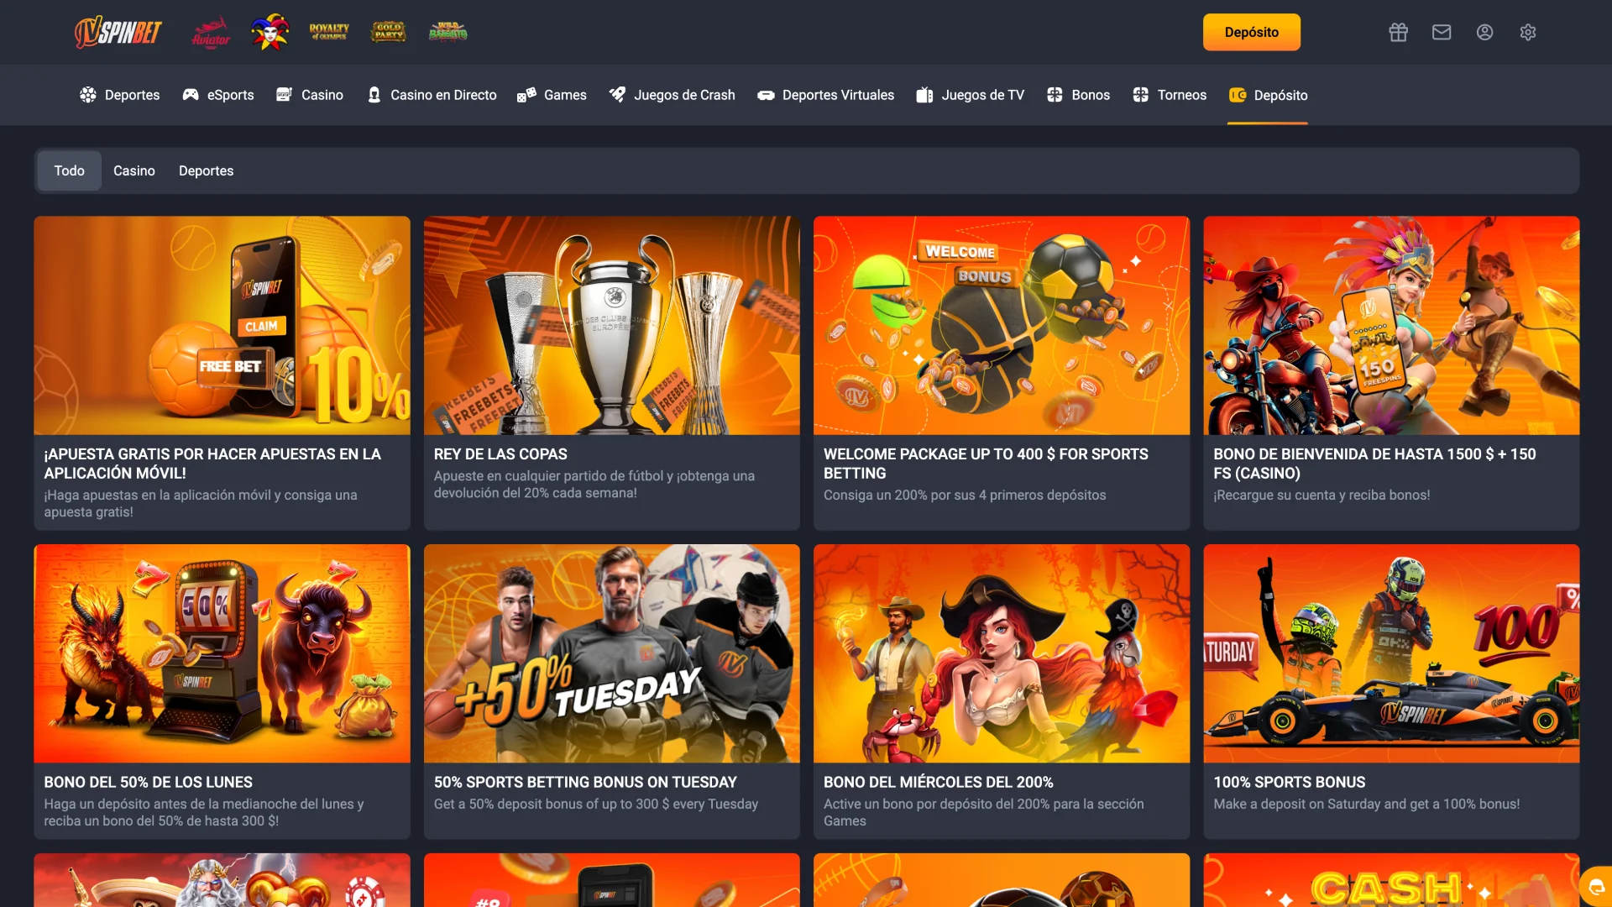Open Juegos de Crash section
Screen dimensions: 1612x907
pyautogui.click(x=672, y=95)
